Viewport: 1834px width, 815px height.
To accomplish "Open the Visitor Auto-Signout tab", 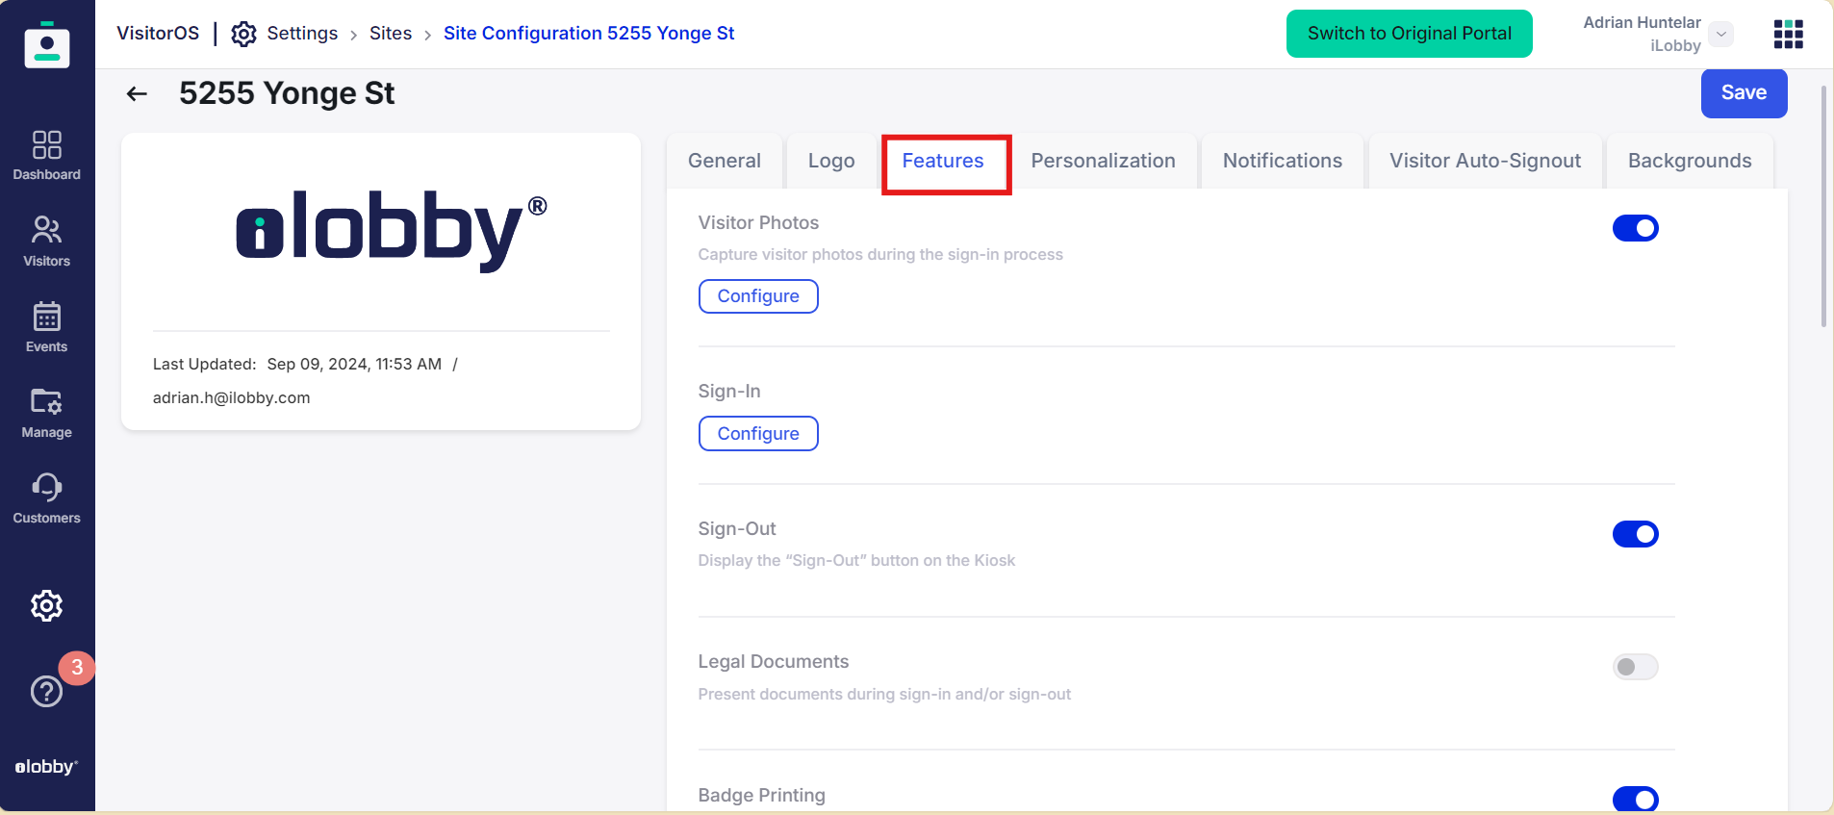I will click(x=1485, y=161).
